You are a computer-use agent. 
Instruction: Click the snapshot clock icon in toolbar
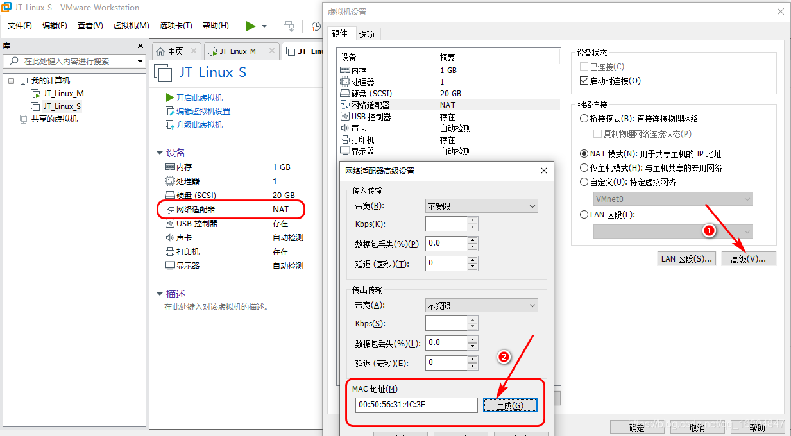(x=316, y=26)
